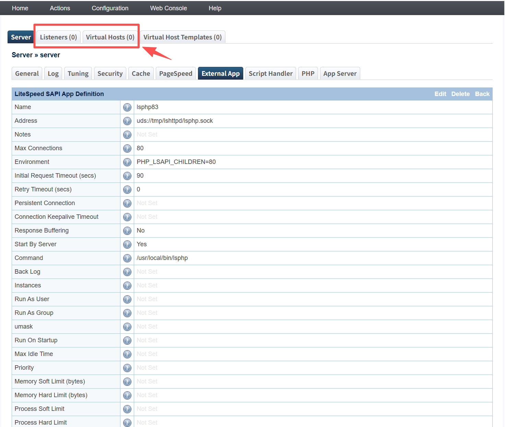
Task: Open the Virtual Hosts tab
Action: 110,37
